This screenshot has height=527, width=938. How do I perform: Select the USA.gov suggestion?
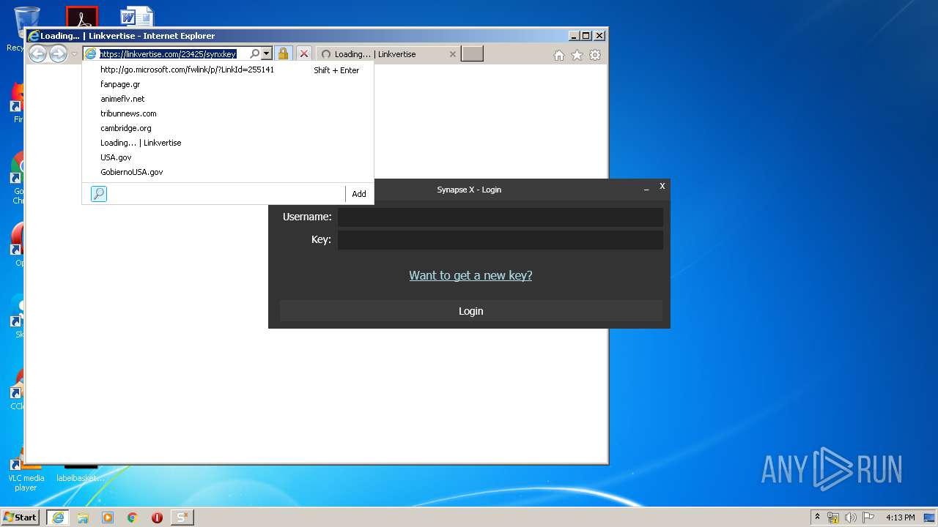tap(228, 157)
